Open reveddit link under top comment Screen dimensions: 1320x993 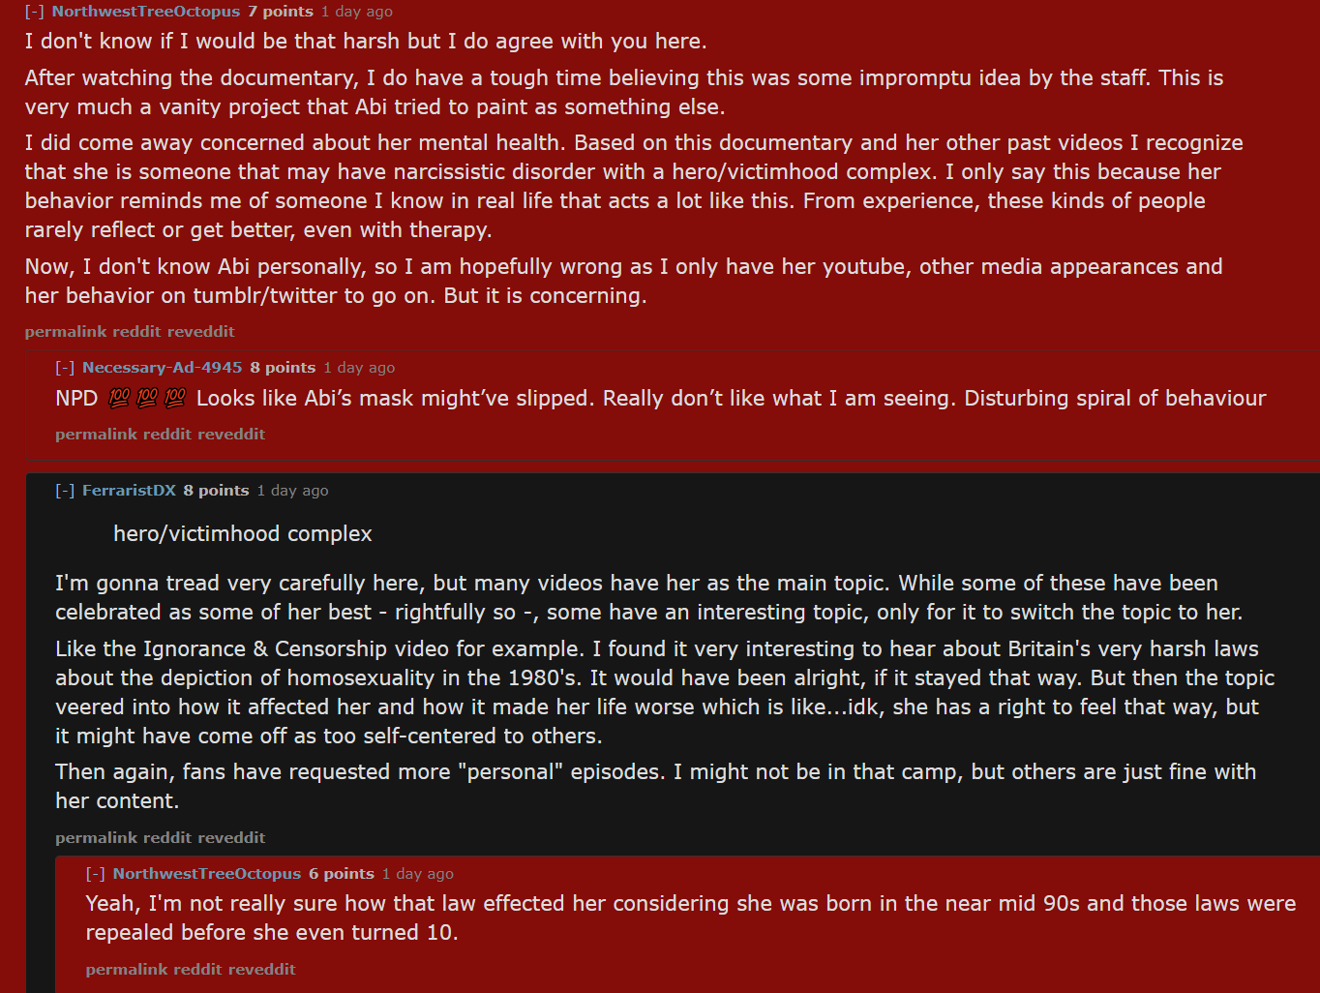[201, 331]
